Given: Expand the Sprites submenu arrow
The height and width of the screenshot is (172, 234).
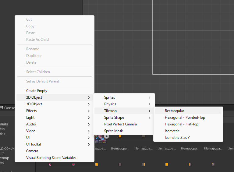Looking at the screenshot, I should pos(149,97).
